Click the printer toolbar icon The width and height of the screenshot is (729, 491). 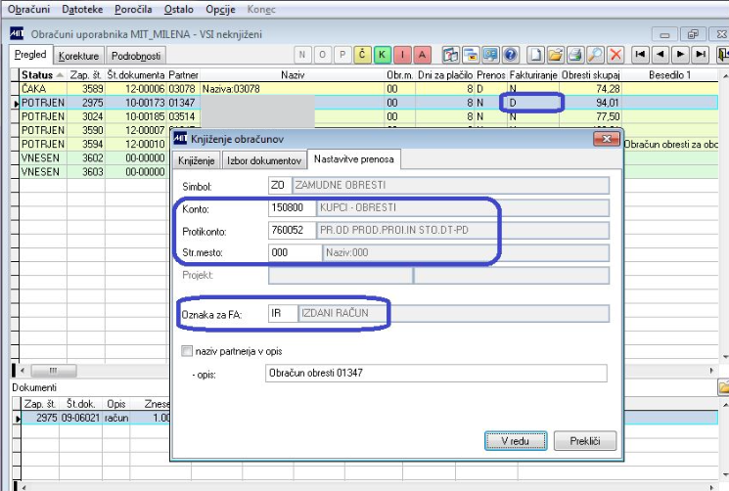pos(575,55)
